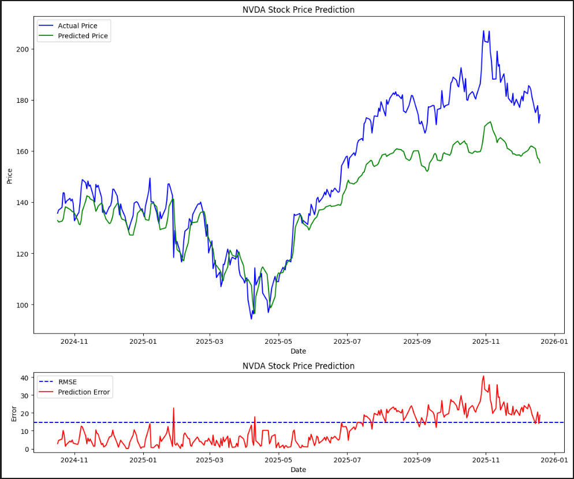
Task: Click the NVDA Stock Price Prediction top title
Action: [x=298, y=10]
